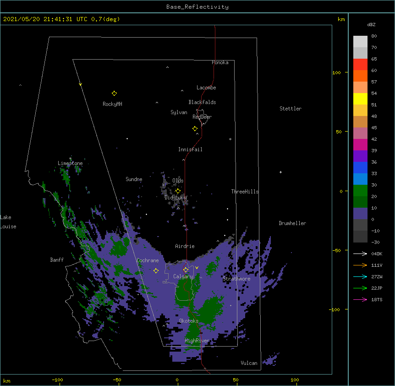Viewport: 395px width, 386px height.
Task: Click the dBZ legend heading
Action: 371,25
